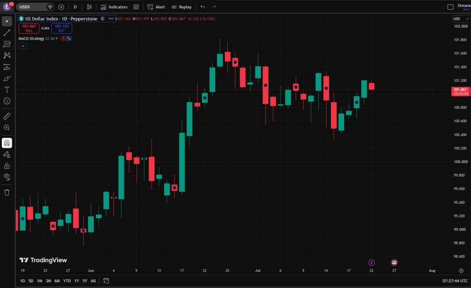Viewport: 471px width, 288px height.
Task: Open indicator templates grid
Action: (136, 7)
